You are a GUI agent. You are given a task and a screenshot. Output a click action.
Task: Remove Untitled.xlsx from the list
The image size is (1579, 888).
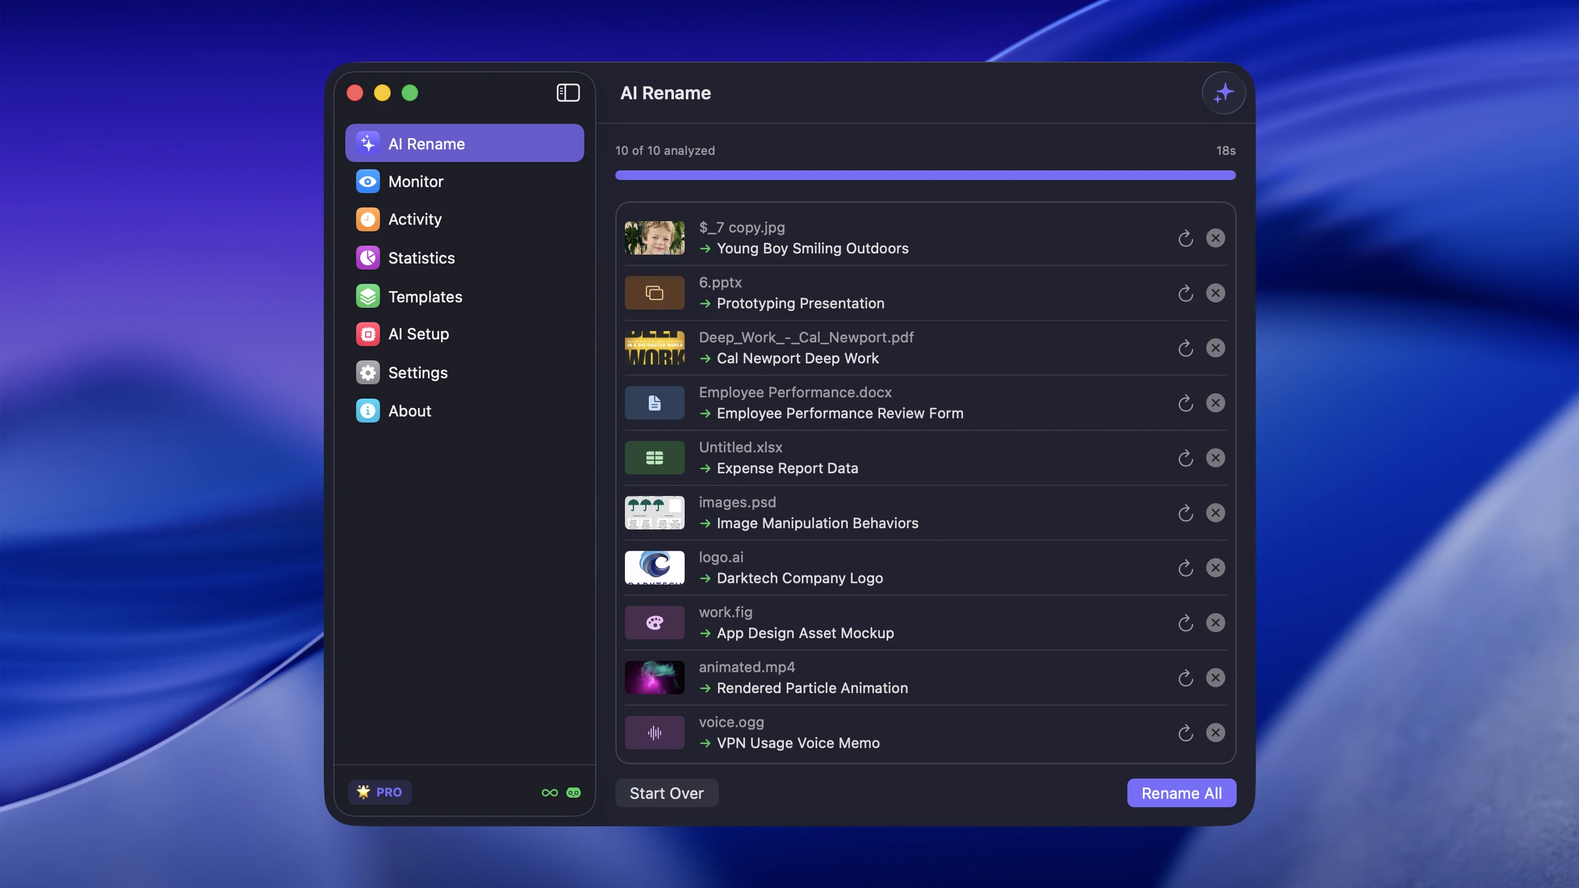click(1215, 458)
